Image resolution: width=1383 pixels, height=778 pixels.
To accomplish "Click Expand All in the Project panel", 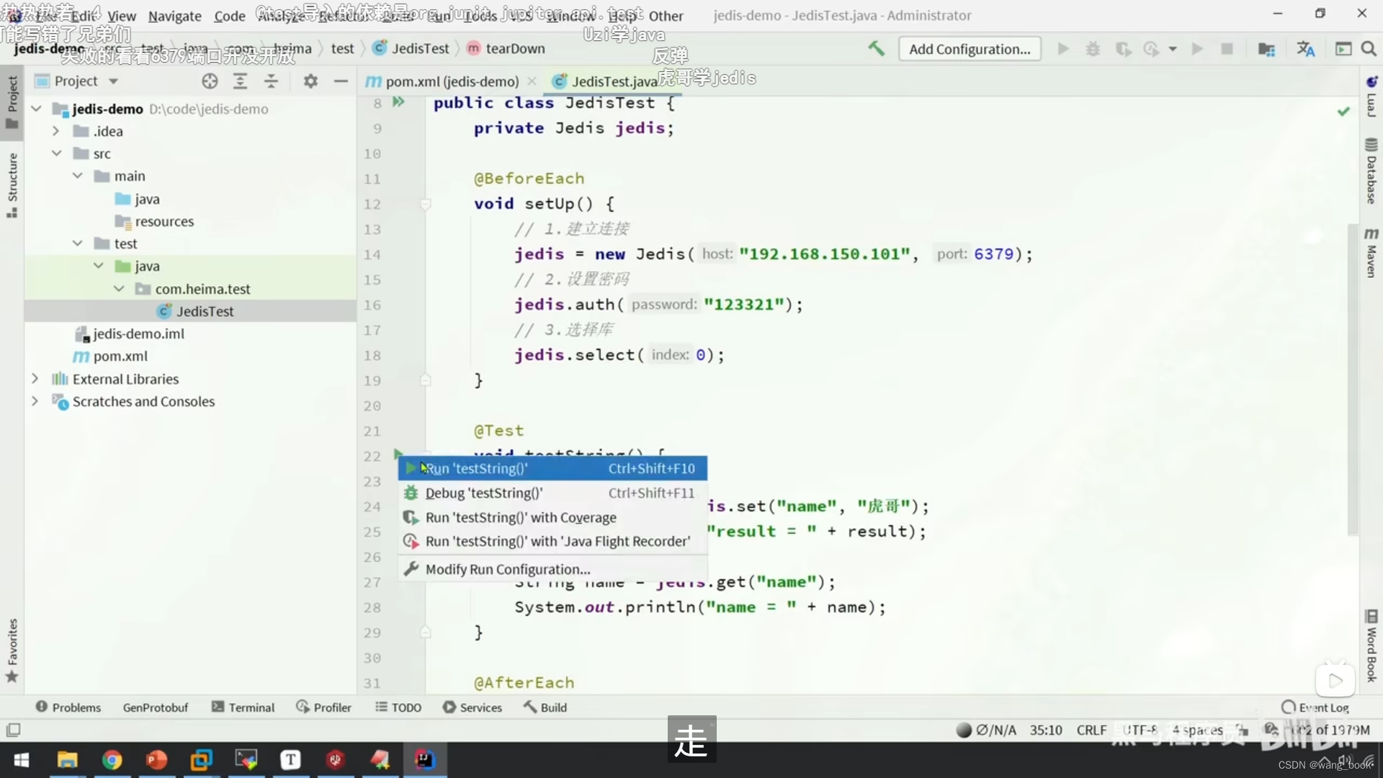I will [240, 81].
